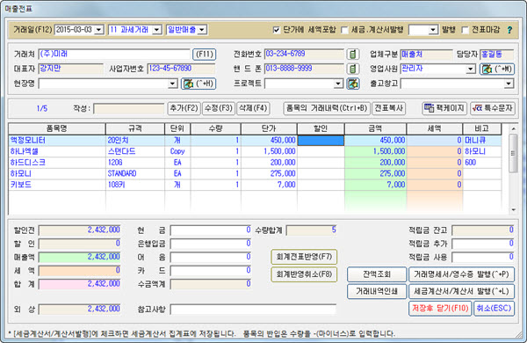
Task: Click the 거래처 input field
Action: click(114, 55)
